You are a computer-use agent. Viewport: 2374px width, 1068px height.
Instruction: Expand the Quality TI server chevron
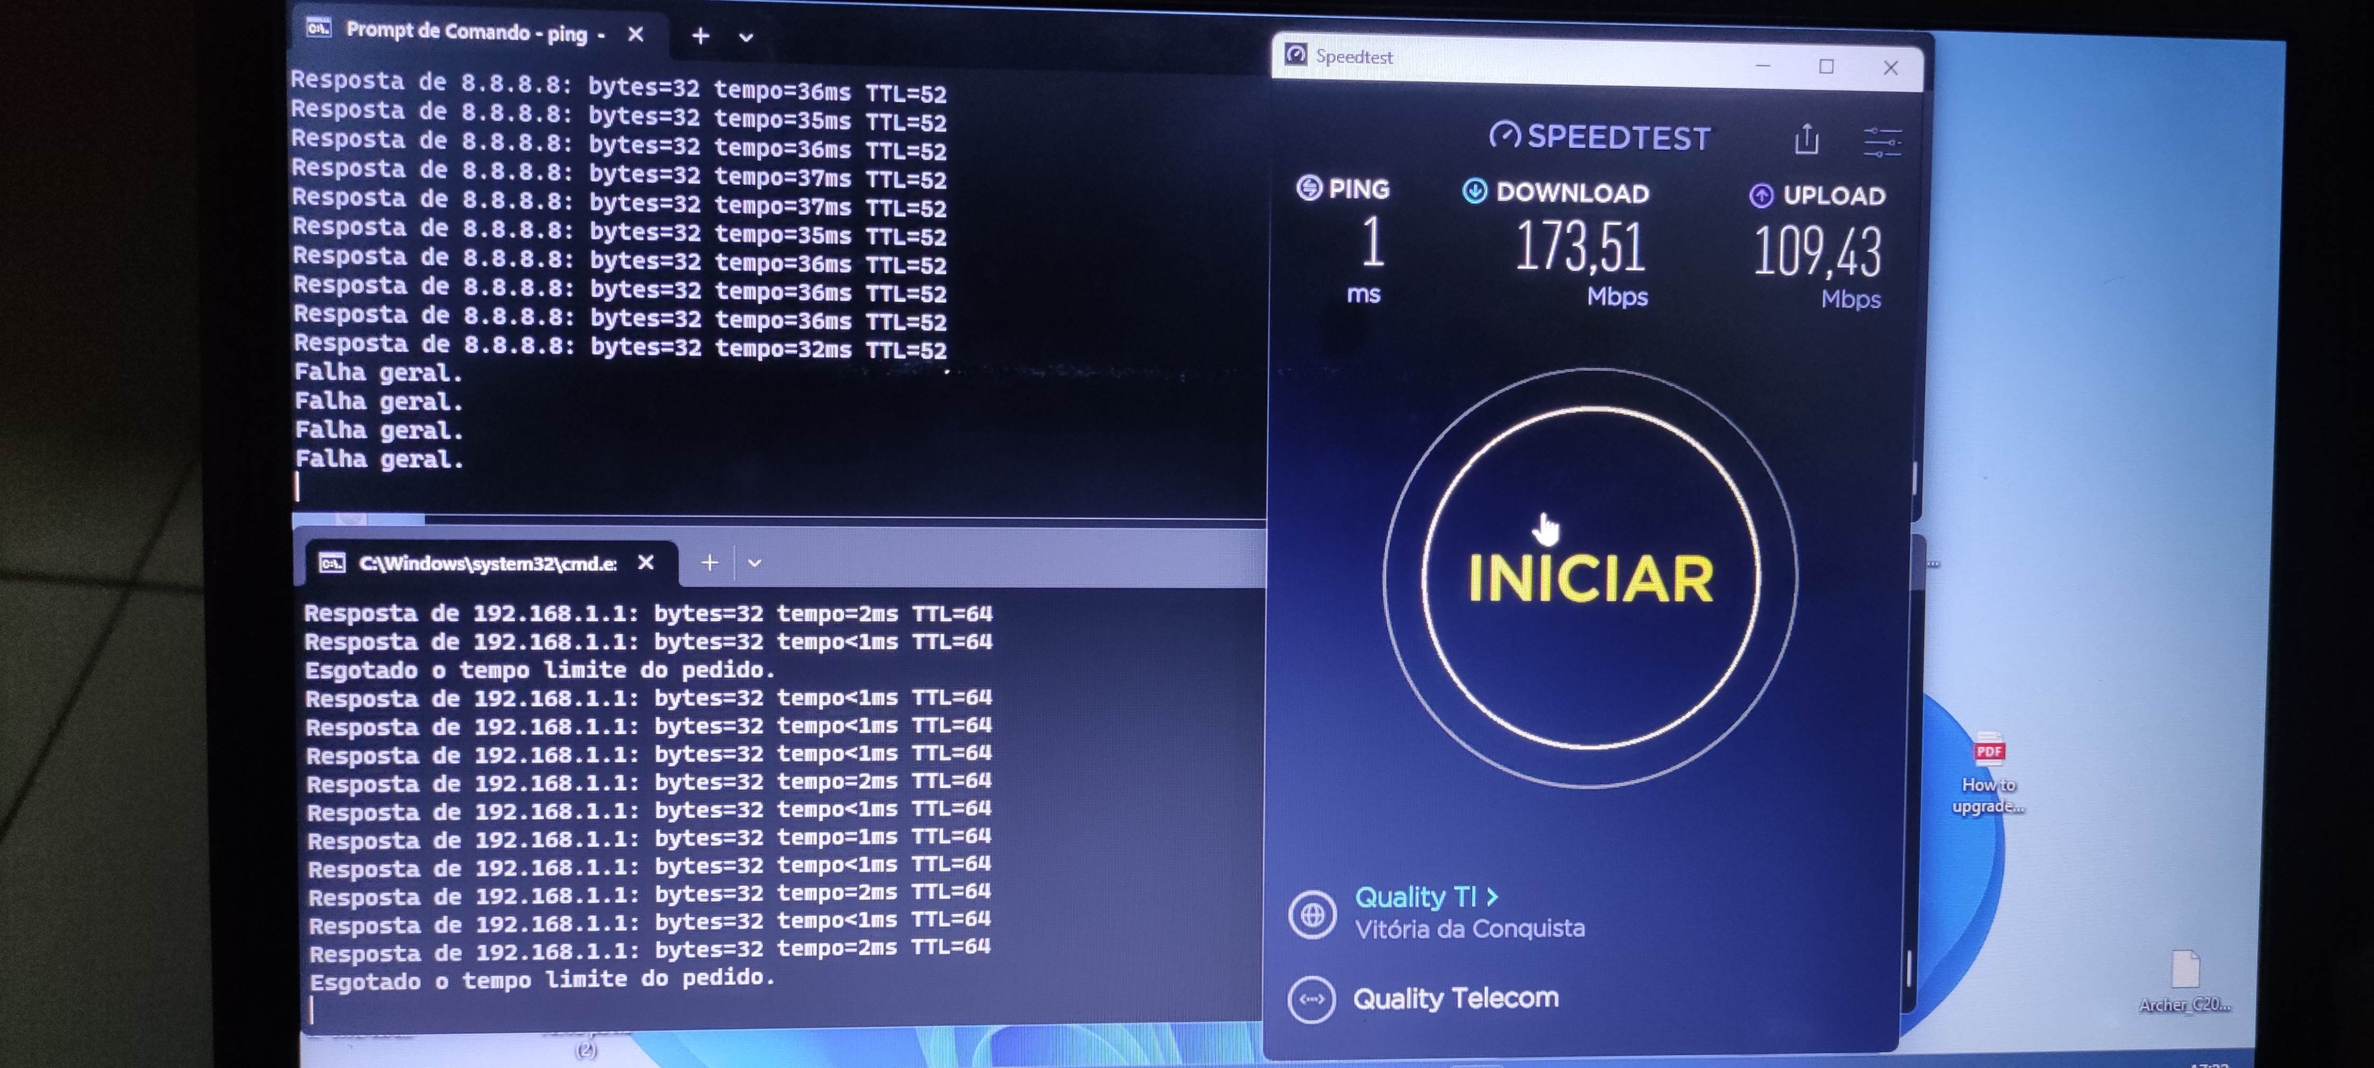pyautogui.click(x=1492, y=896)
